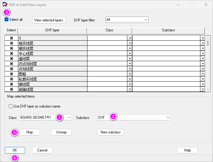Screen dimensions: 213x162
Task: Click the Unmap button
Action: pos(61,132)
